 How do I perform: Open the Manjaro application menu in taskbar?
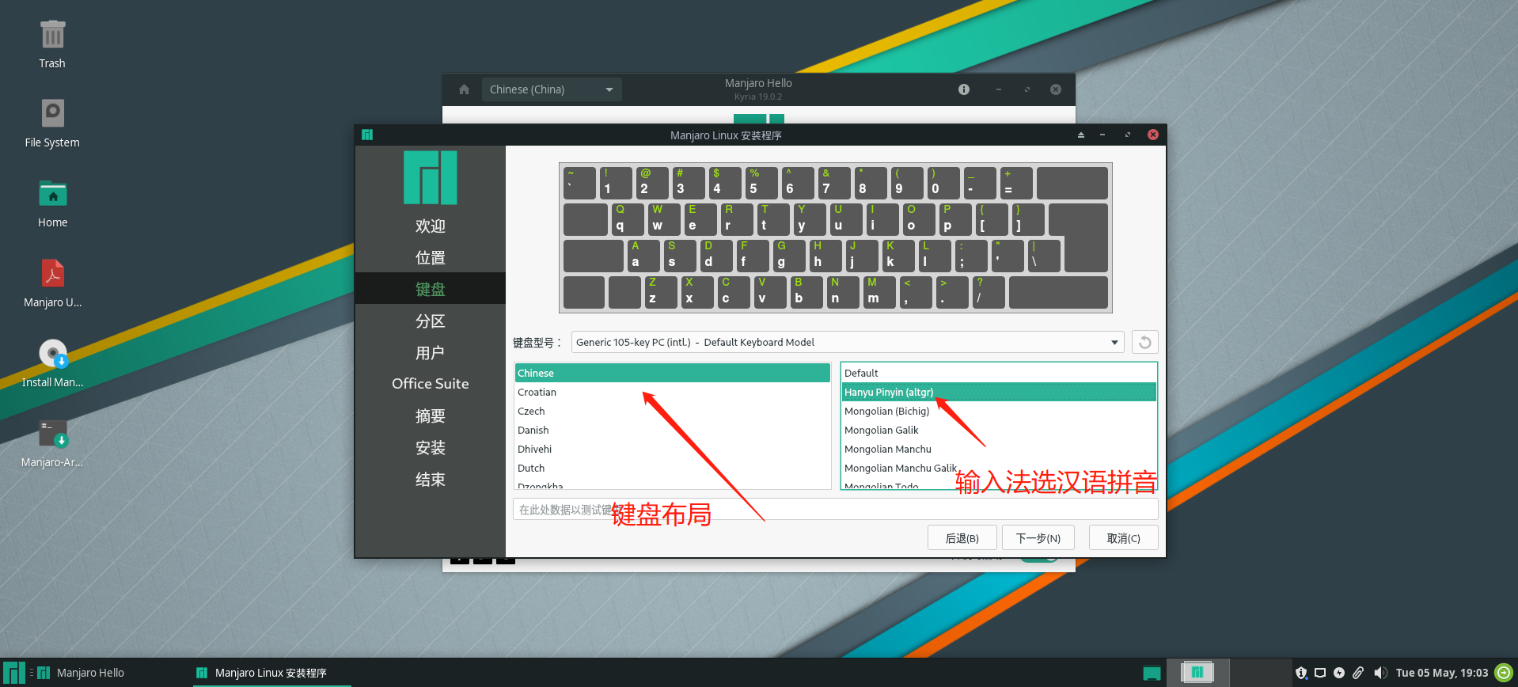coord(13,673)
